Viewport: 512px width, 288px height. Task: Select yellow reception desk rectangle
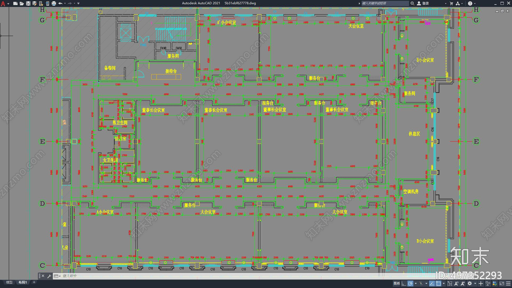[x=166, y=77]
